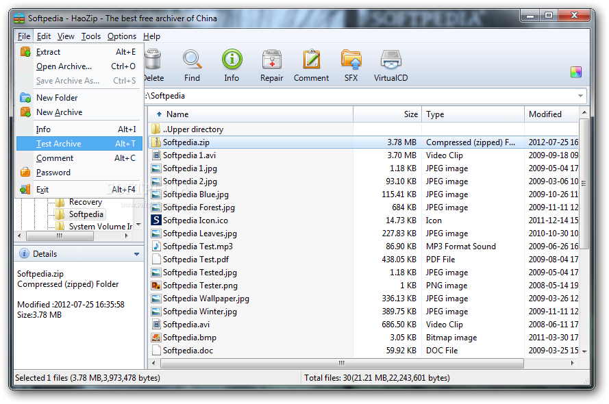Create SFX archive via toolbar icon
This screenshot has width=609, height=404.
pos(351,60)
